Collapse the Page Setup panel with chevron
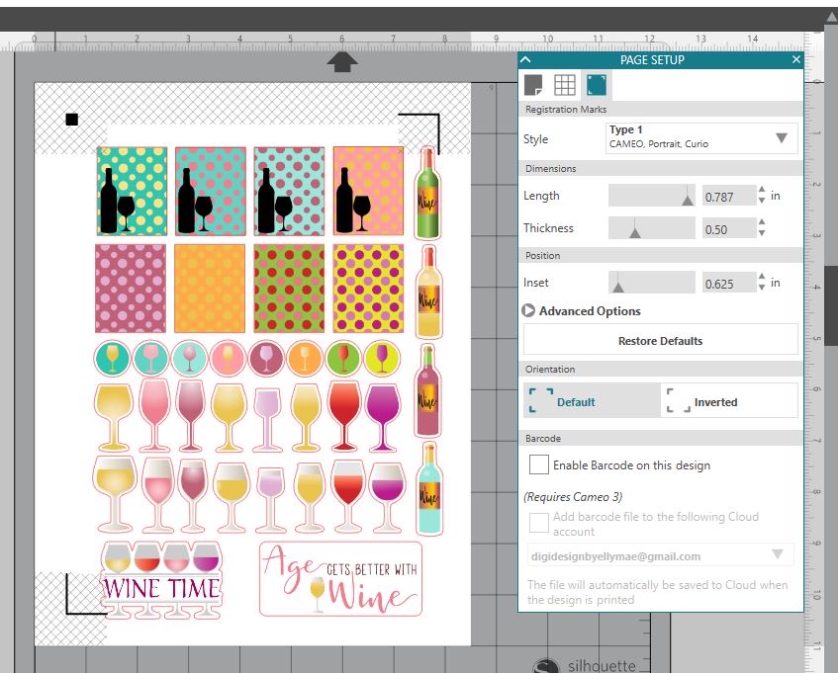Viewport: 838px width, 673px height. coord(525,60)
